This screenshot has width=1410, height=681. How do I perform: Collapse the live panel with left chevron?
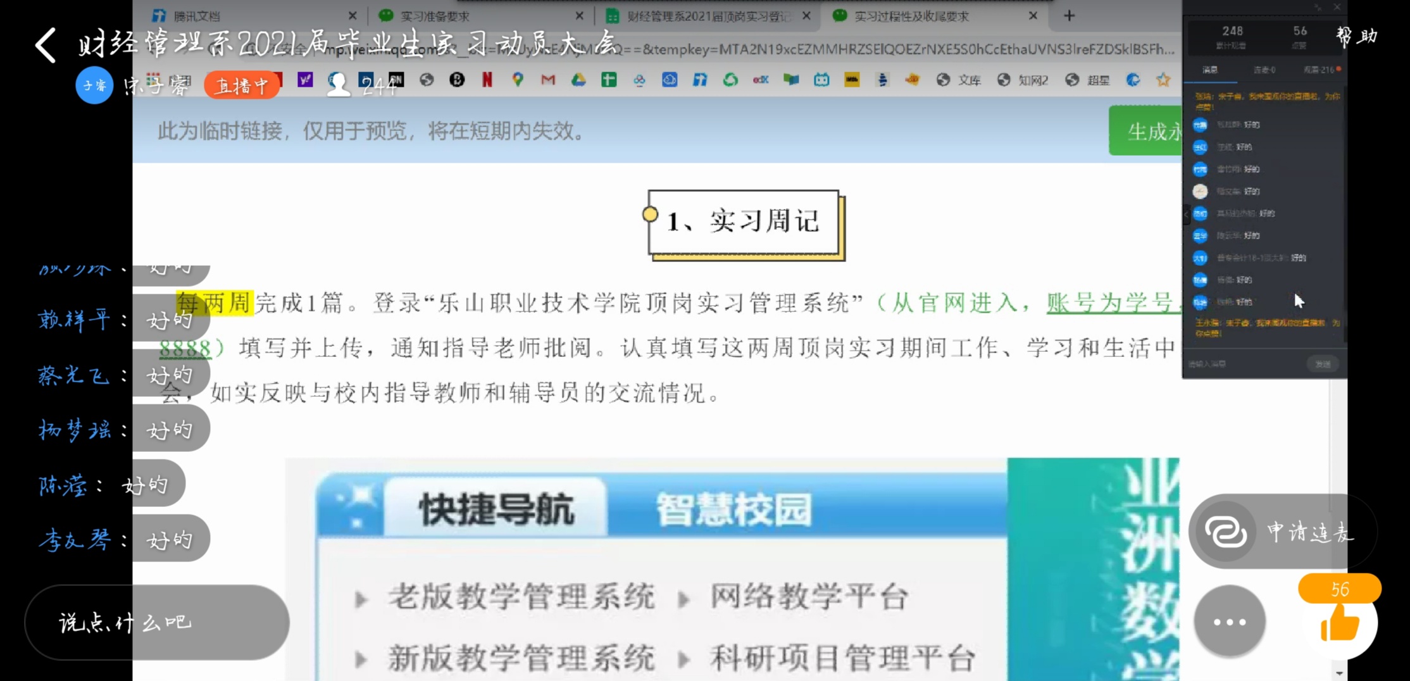pos(1187,215)
